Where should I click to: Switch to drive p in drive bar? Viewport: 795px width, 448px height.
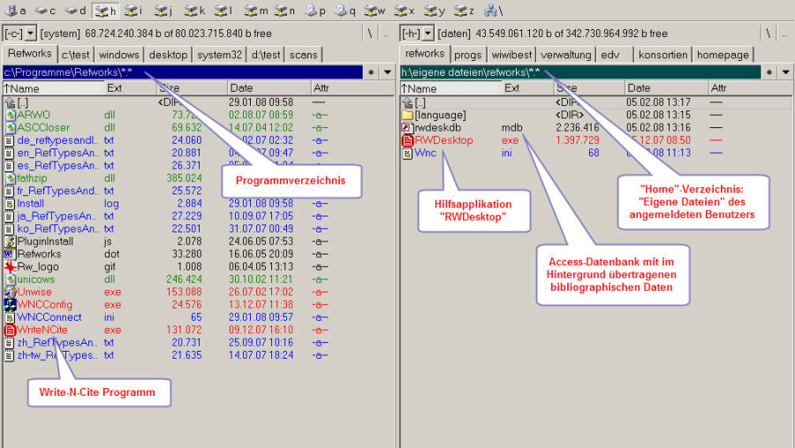coord(315,11)
